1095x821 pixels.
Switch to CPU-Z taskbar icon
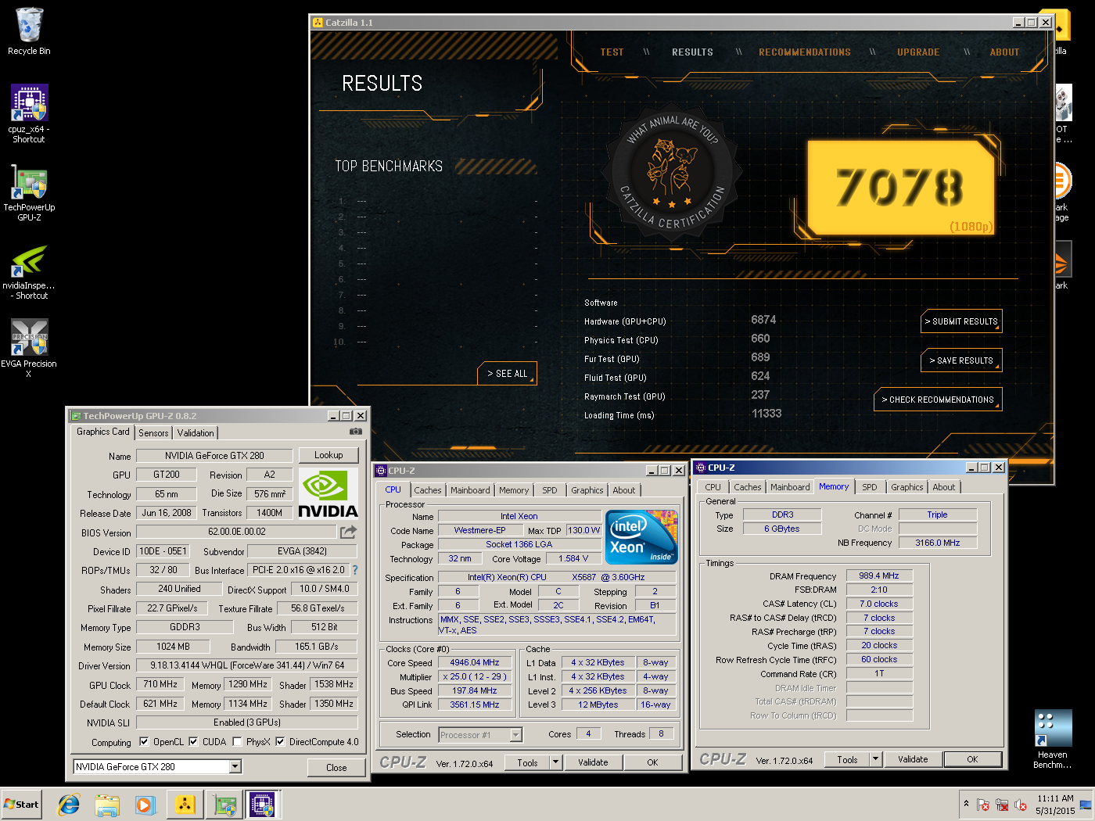point(262,804)
